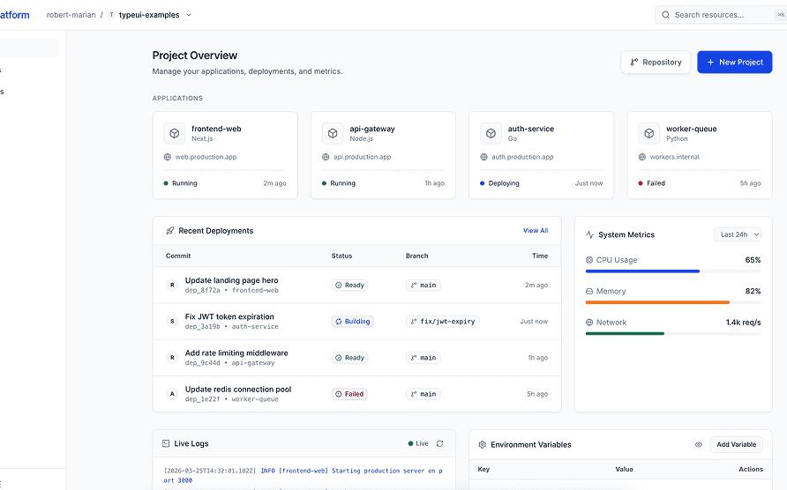
Task: Click avatar A on redis connection row
Action: tap(172, 394)
